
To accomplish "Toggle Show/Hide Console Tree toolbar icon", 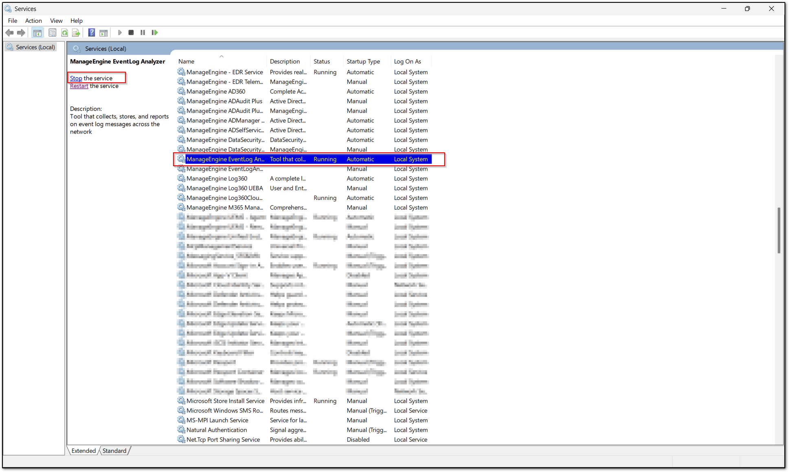I will click(37, 33).
